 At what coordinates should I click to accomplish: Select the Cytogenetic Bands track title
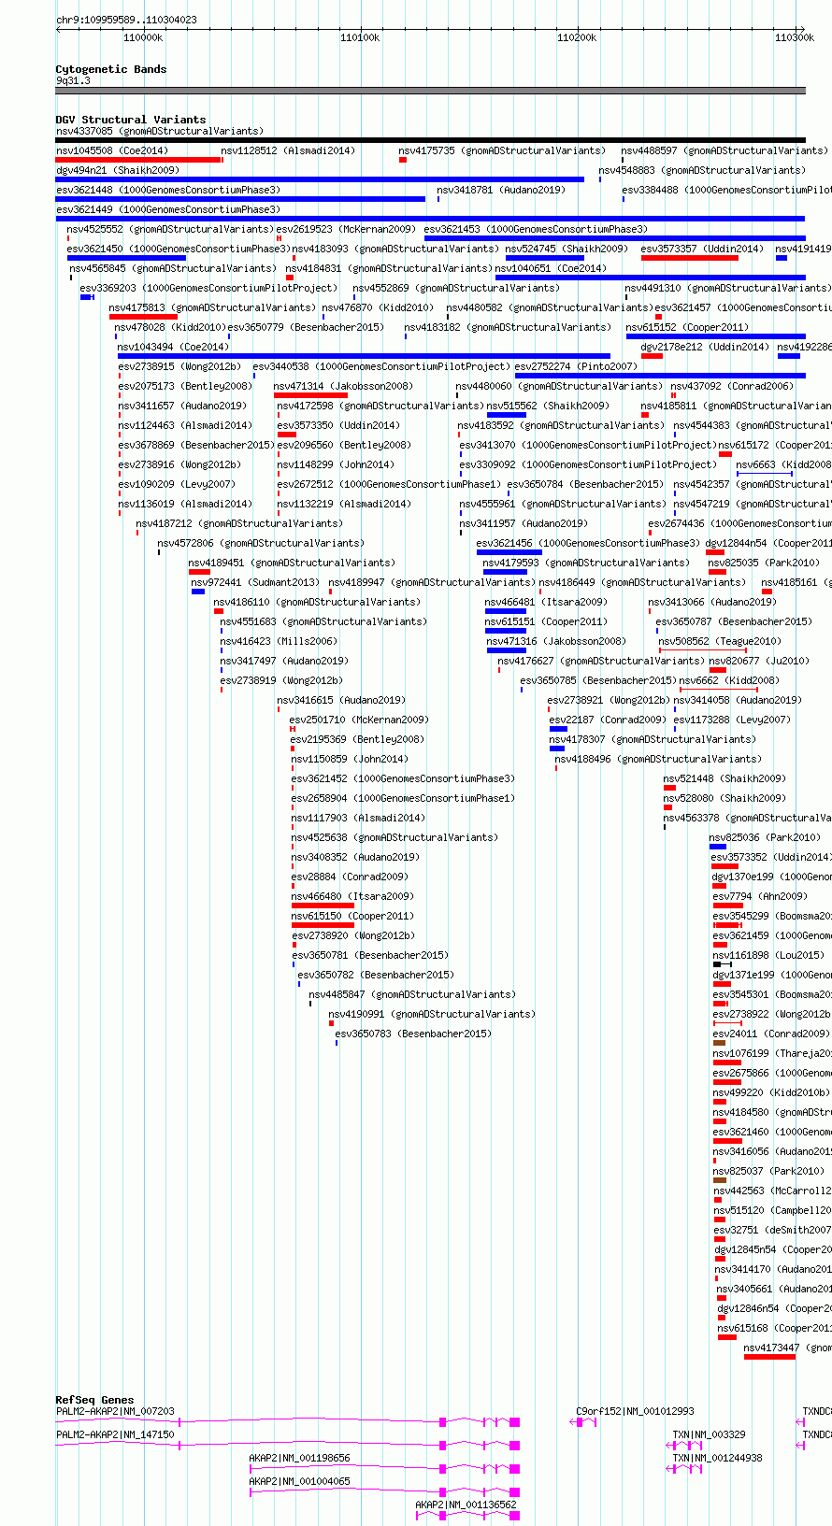point(111,69)
